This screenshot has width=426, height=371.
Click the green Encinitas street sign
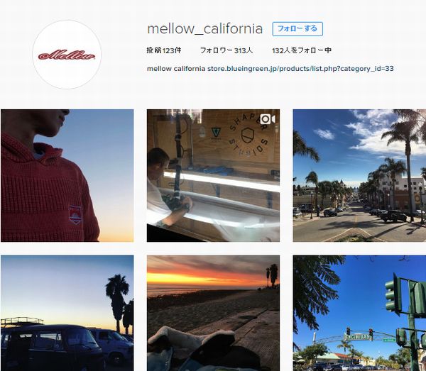[358, 337]
